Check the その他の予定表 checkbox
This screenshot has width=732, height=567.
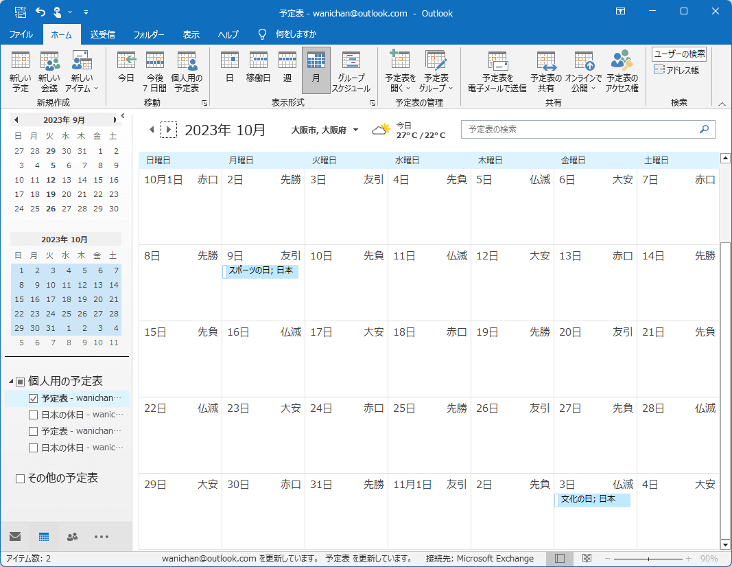[20, 478]
